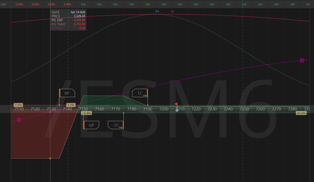Click the 25.3% probability label near 7150
The image size is (314, 182).
86,113
